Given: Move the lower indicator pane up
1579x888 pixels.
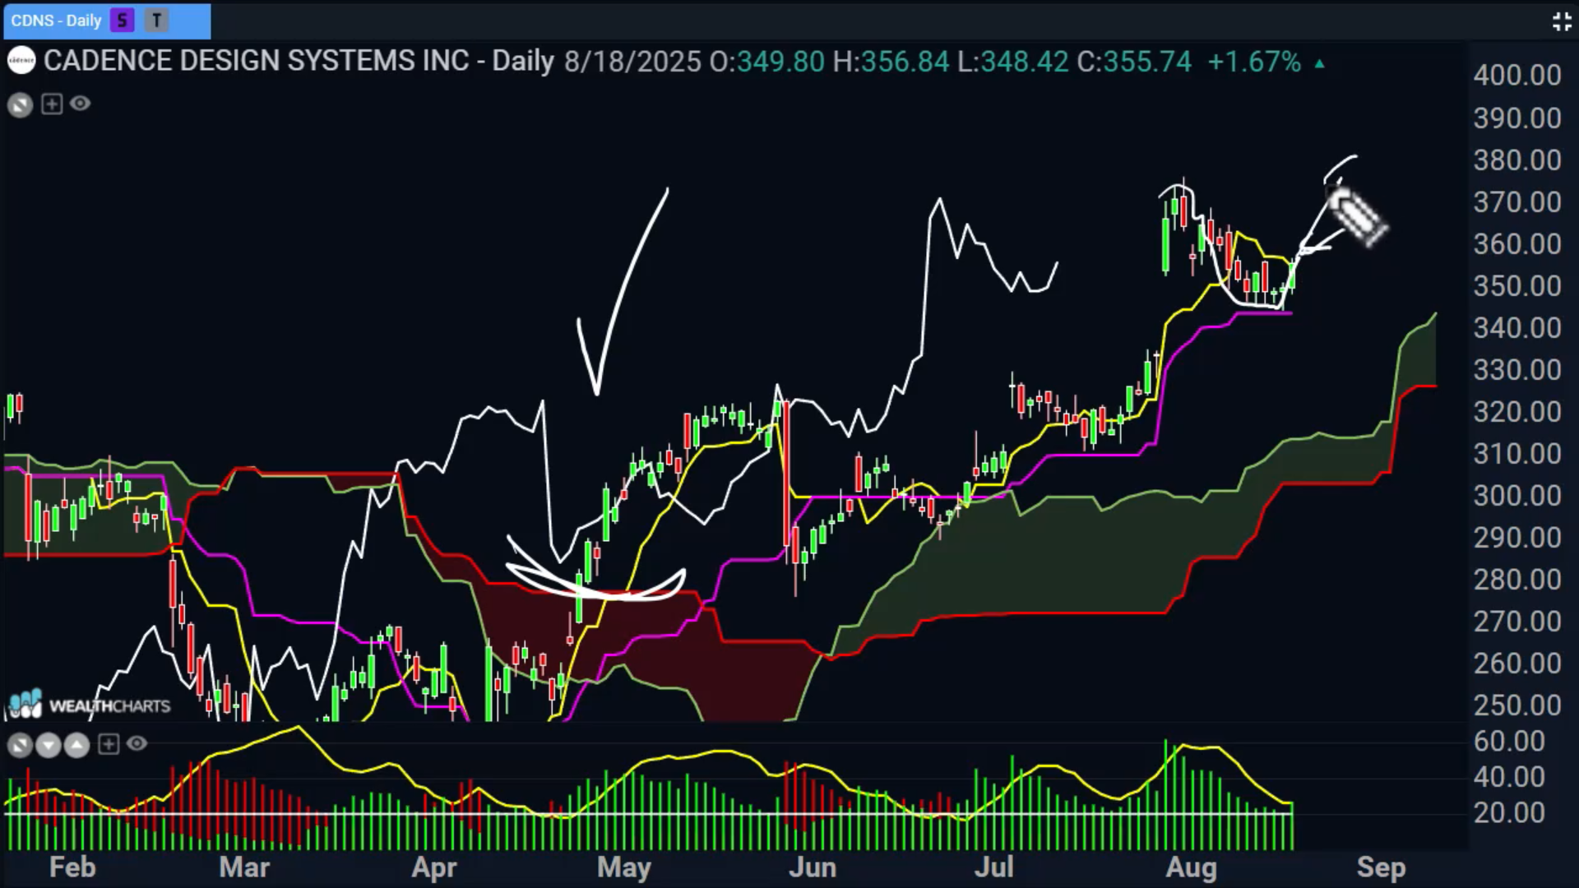Looking at the screenshot, I should coord(76,746).
